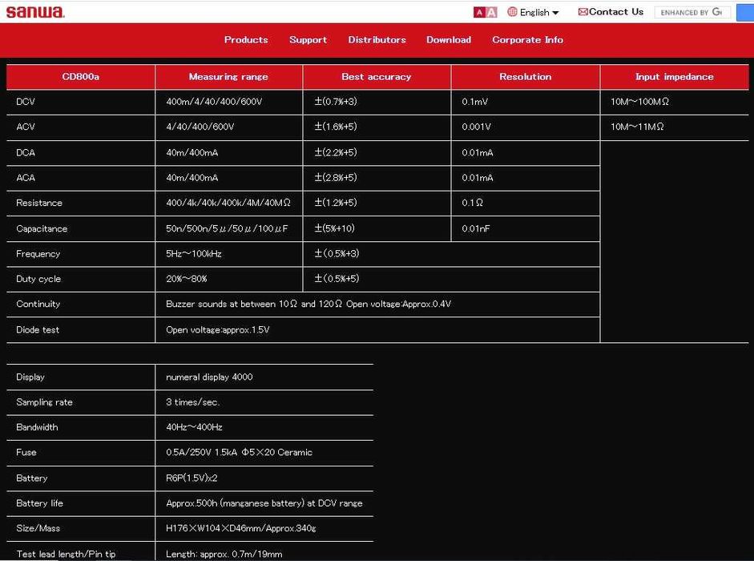Open the Corporate Info menu
The image size is (754, 561).
pos(527,40)
